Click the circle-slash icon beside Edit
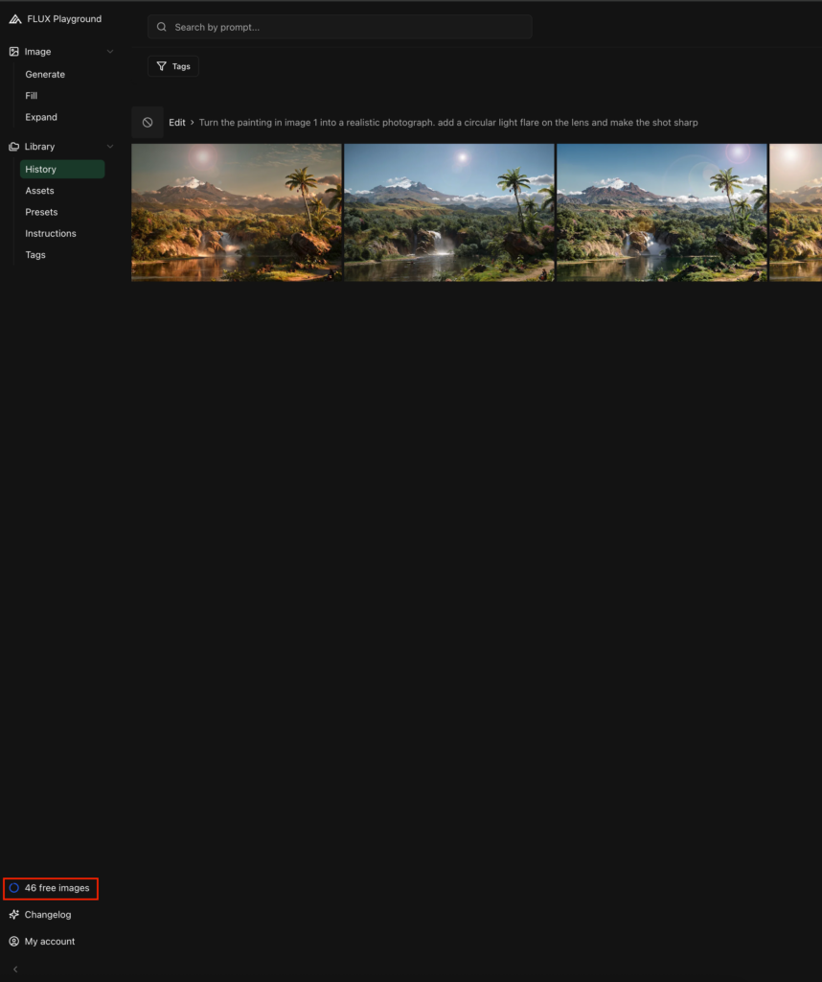The image size is (822, 982). [148, 123]
